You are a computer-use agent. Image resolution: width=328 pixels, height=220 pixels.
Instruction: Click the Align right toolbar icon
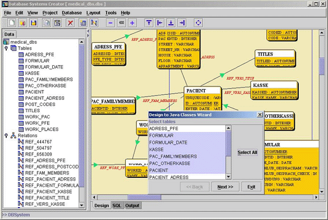point(182,22)
